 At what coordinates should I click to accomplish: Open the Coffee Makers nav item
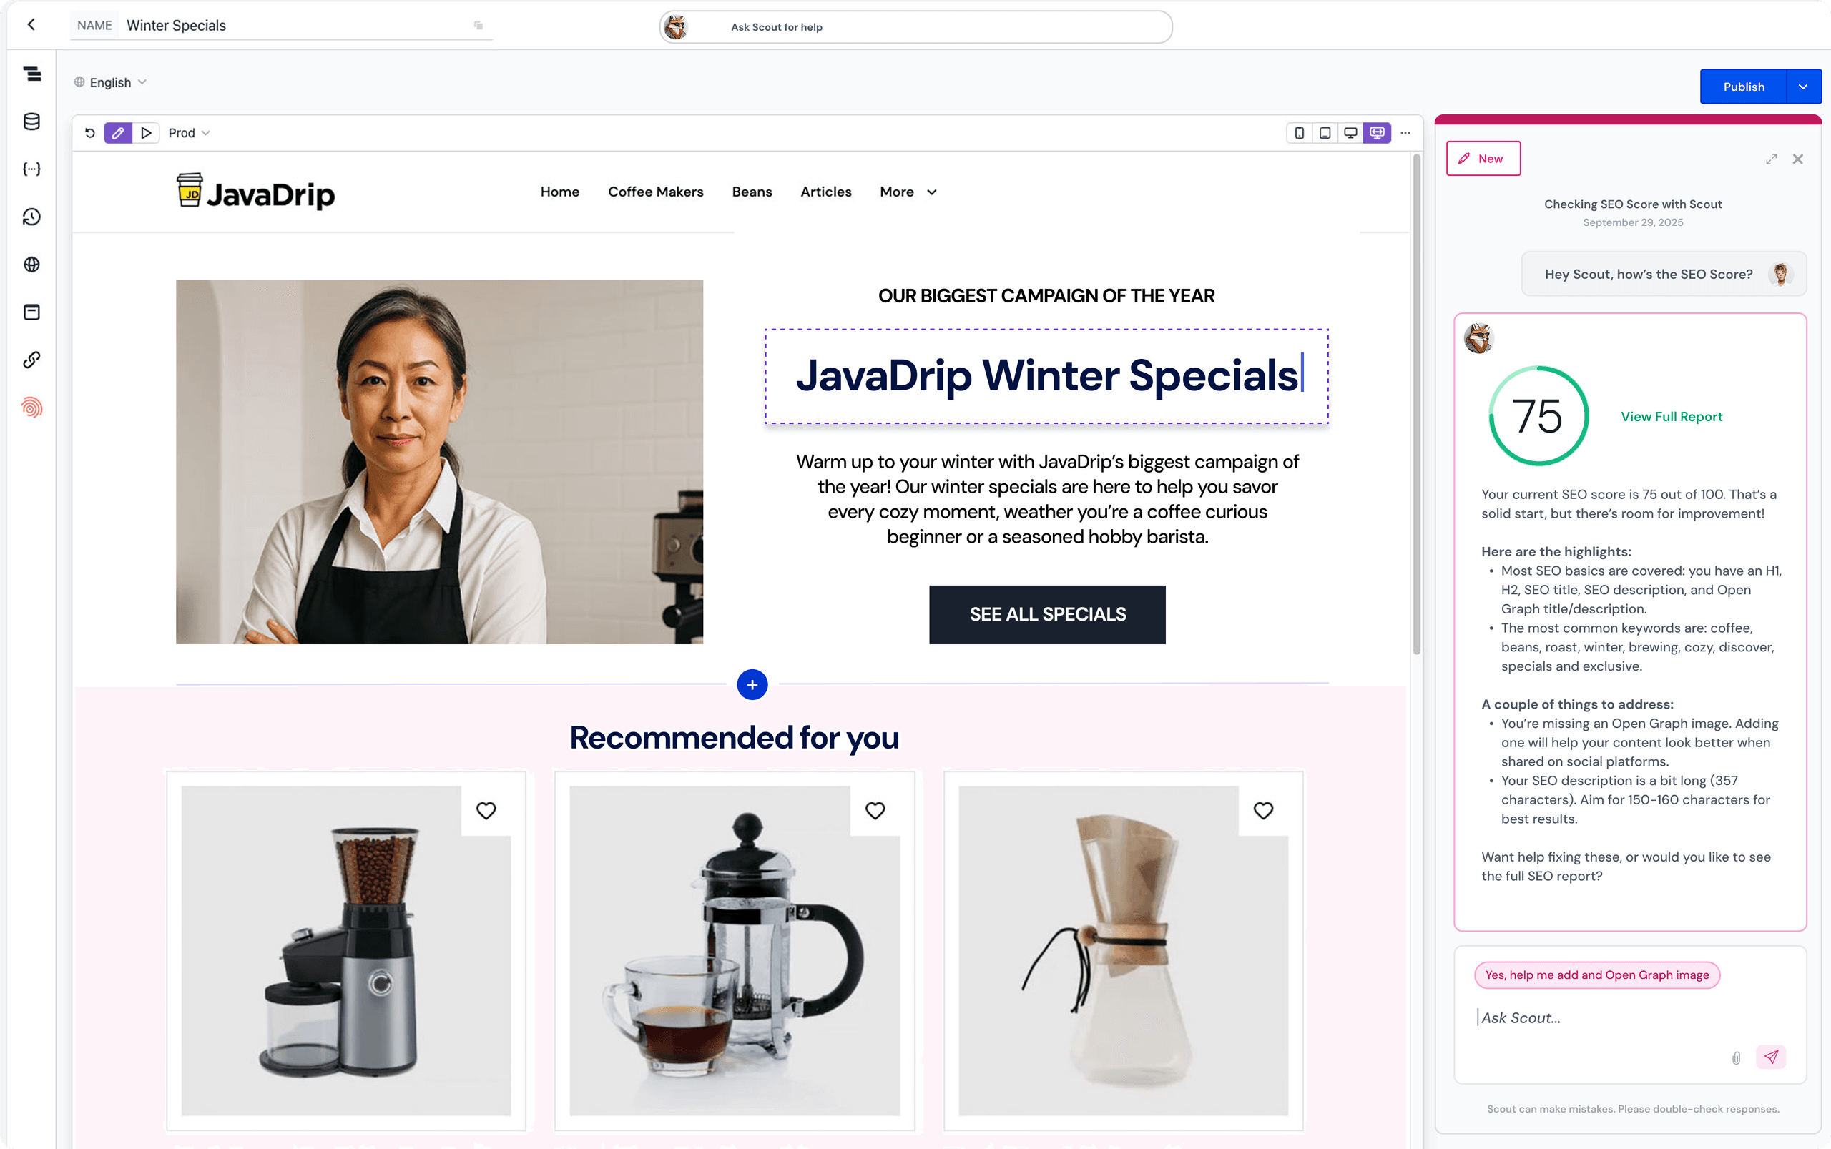[x=655, y=192]
